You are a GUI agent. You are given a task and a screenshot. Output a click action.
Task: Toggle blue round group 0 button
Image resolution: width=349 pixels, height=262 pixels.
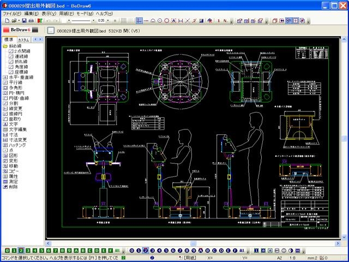point(132,251)
